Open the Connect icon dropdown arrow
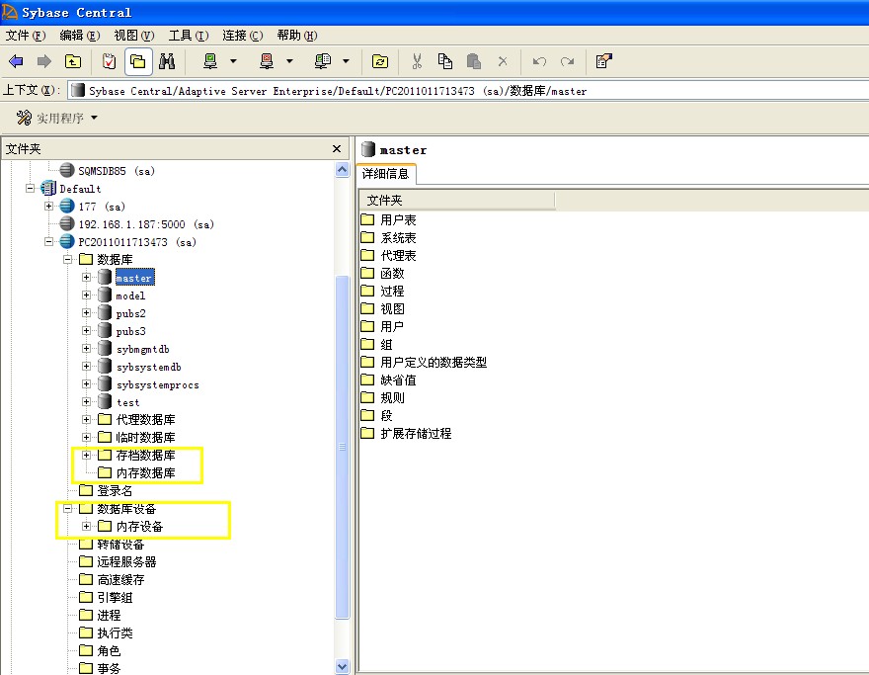 pyautogui.click(x=233, y=61)
